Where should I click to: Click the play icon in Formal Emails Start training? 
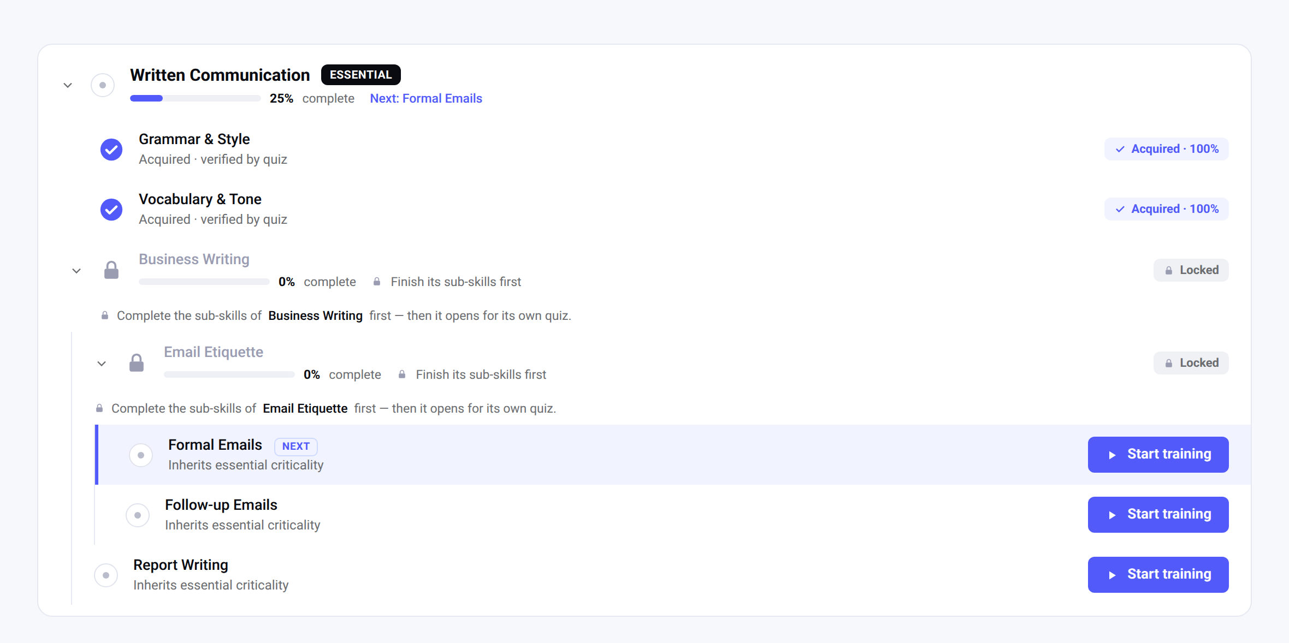1112,455
